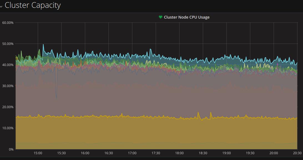Image resolution: width=303 pixels, height=160 pixels.
Task: Click the 20:30 time axis label
Action: pos(297,153)
